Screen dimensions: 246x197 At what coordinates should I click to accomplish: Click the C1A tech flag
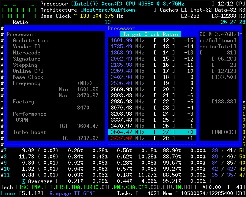(143, 187)
